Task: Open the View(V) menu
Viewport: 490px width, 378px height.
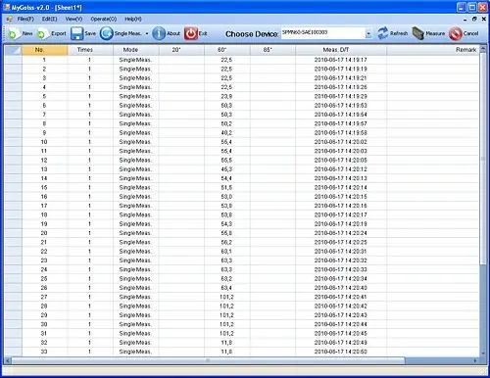Action: 73,19
